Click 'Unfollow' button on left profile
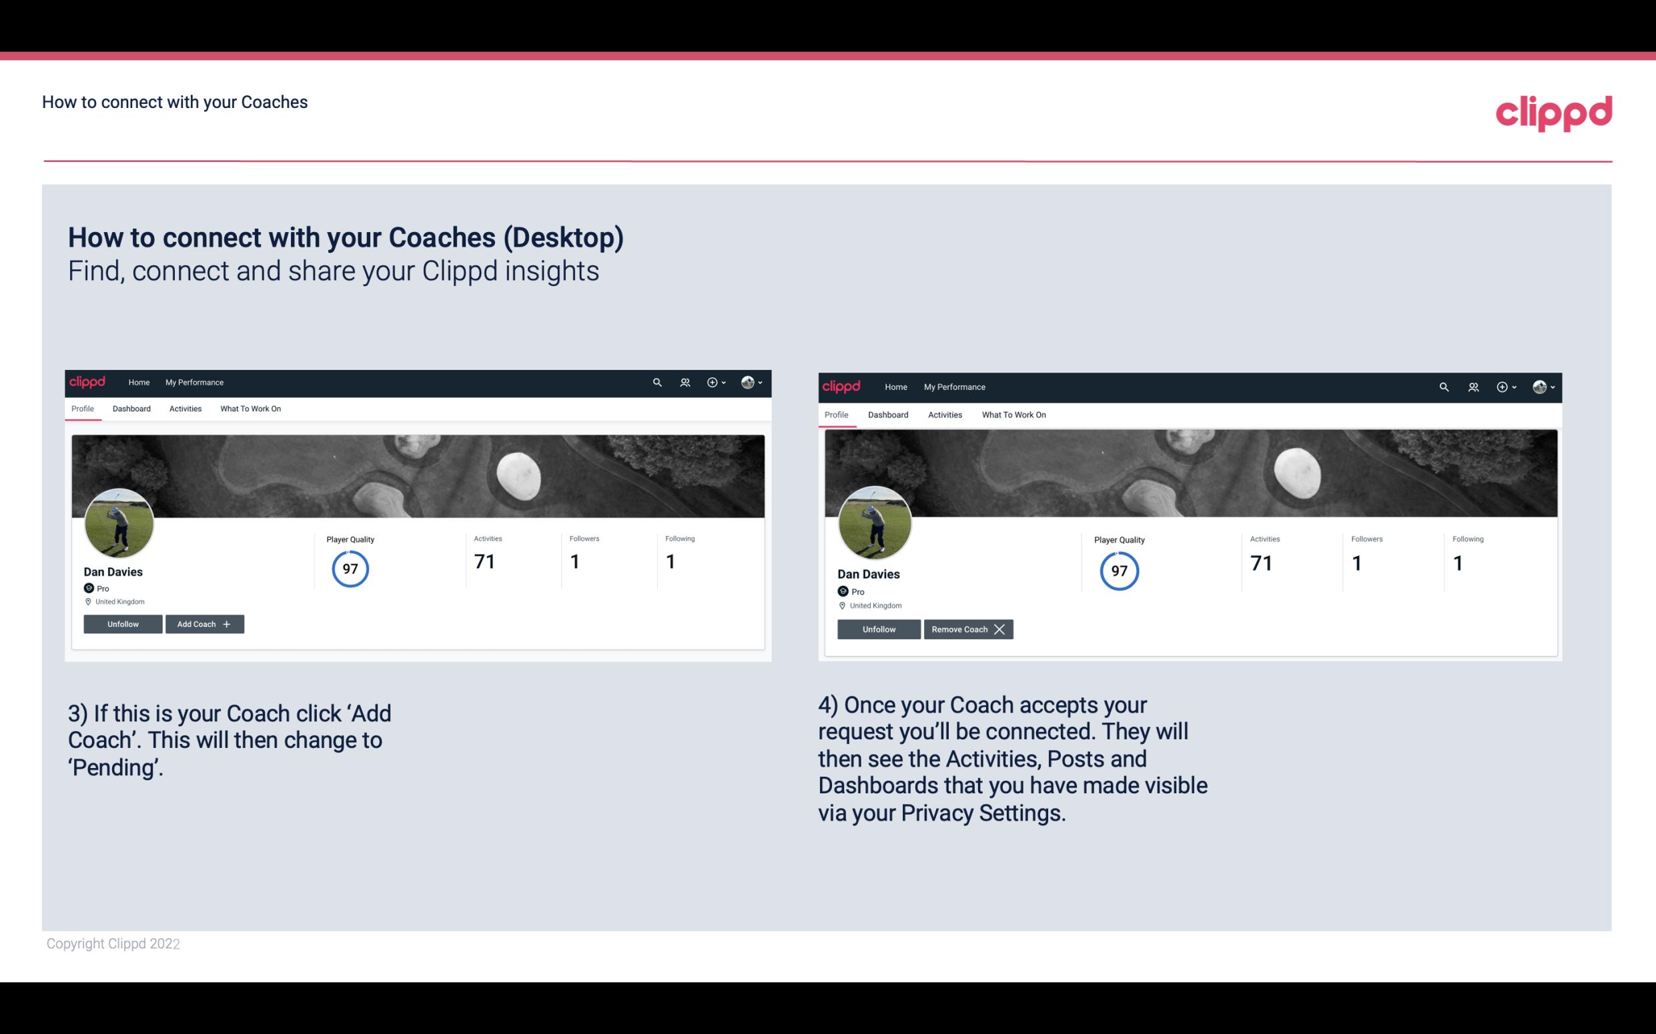Viewport: 1656px width, 1034px height. [123, 624]
